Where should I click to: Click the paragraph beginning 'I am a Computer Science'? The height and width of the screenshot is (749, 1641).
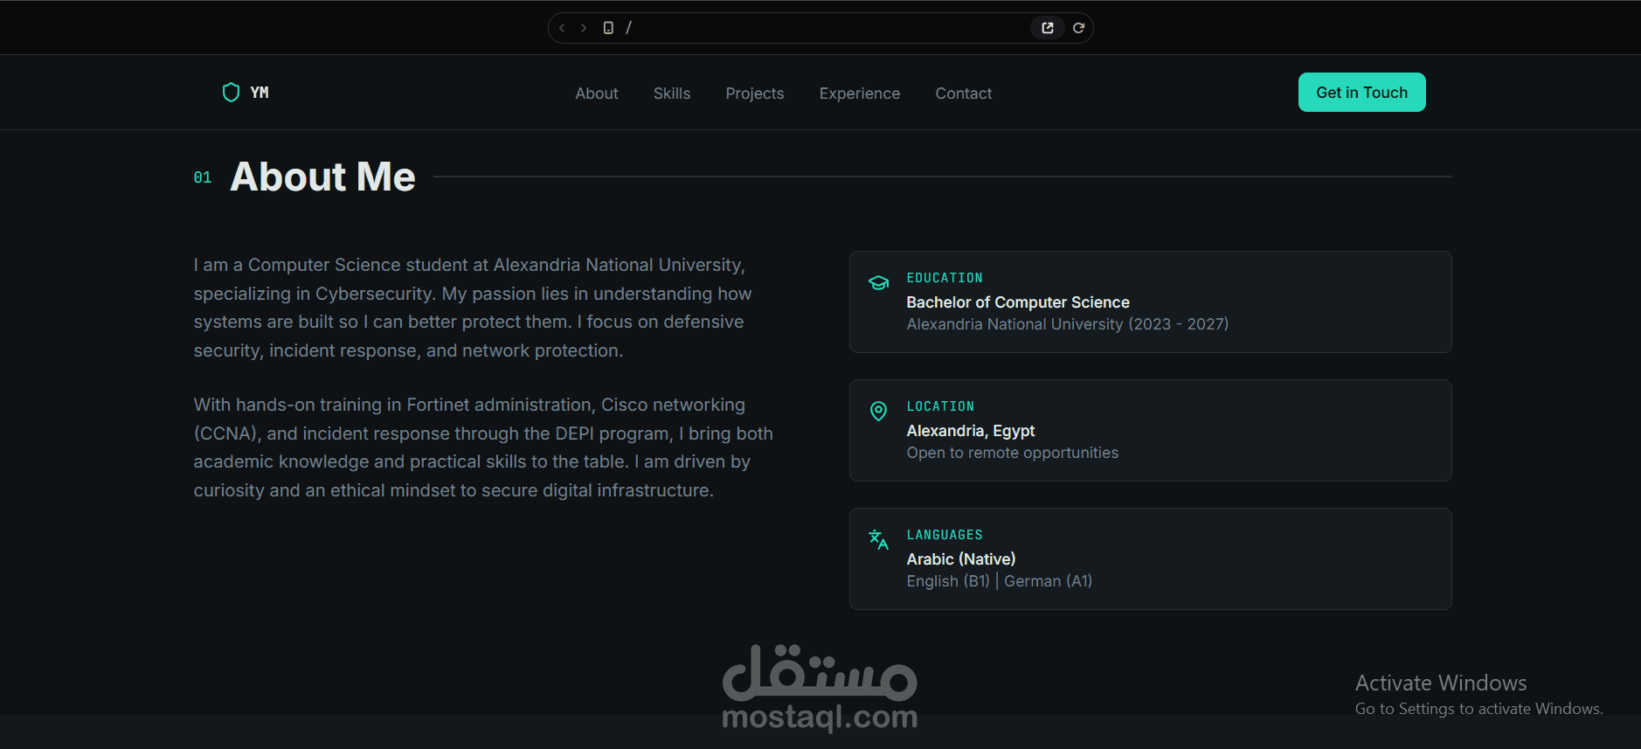coord(473,308)
